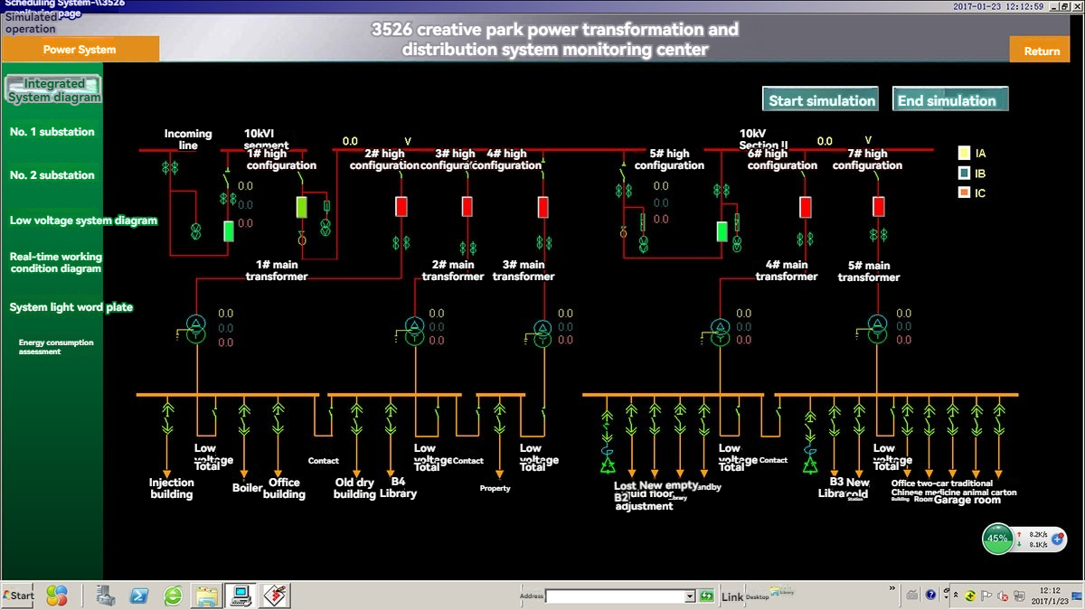The height and width of the screenshot is (610, 1085).
Task: Click the 5# main transformer symbol
Action: [877, 331]
